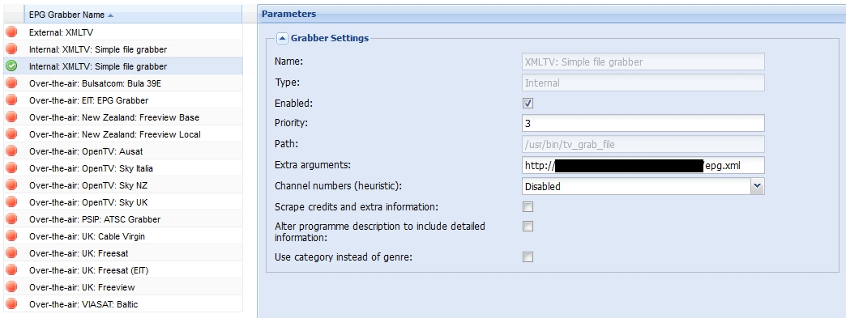Click the red icon beside OpenTV: Sky Italia
The height and width of the screenshot is (318, 846).
pyautogui.click(x=11, y=168)
